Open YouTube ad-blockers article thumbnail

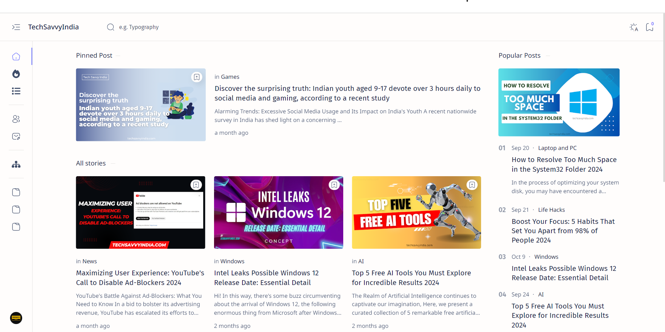click(141, 212)
